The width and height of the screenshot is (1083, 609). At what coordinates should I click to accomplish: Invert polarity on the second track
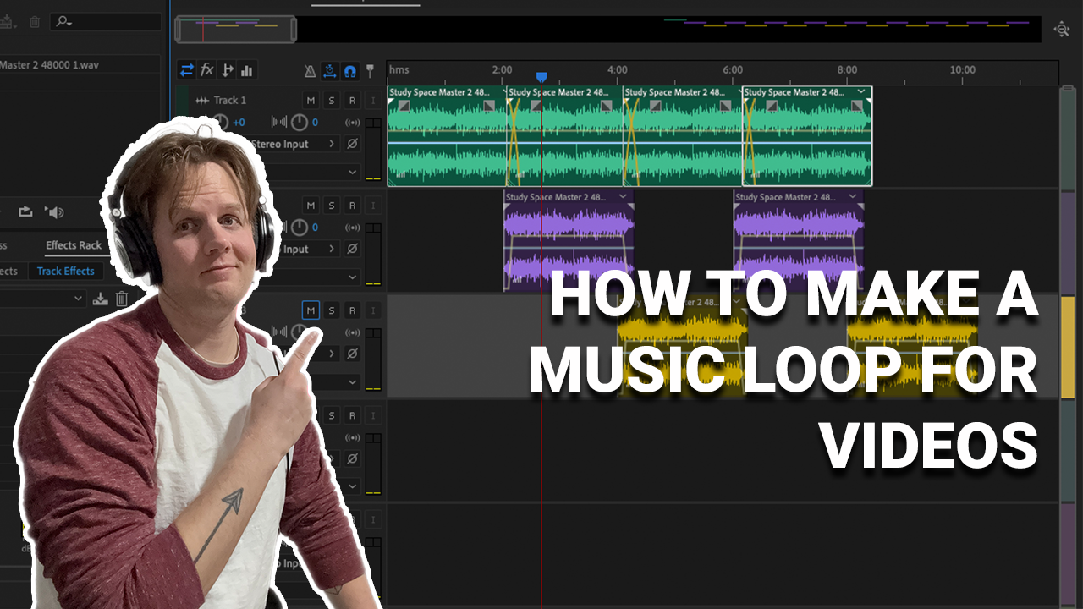coord(353,249)
